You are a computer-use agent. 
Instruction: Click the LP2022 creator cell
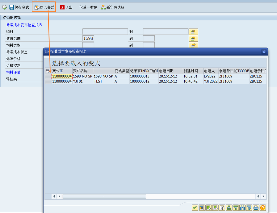coord(211,76)
